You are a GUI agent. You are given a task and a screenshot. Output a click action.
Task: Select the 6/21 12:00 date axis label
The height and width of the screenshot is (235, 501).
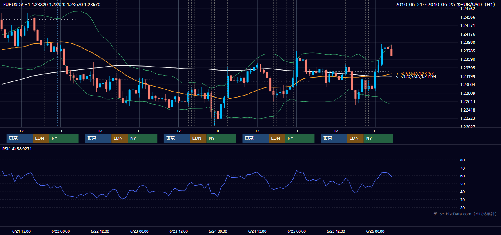(x=21, y=231)
